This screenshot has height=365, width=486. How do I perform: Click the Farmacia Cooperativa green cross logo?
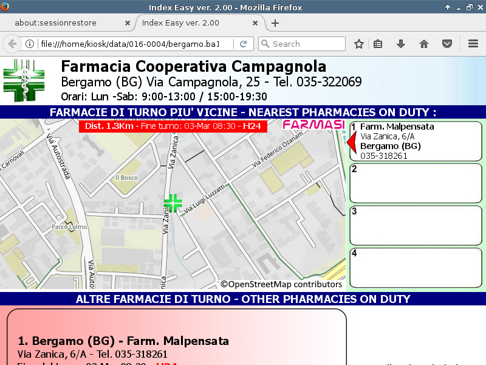(24, 80)
